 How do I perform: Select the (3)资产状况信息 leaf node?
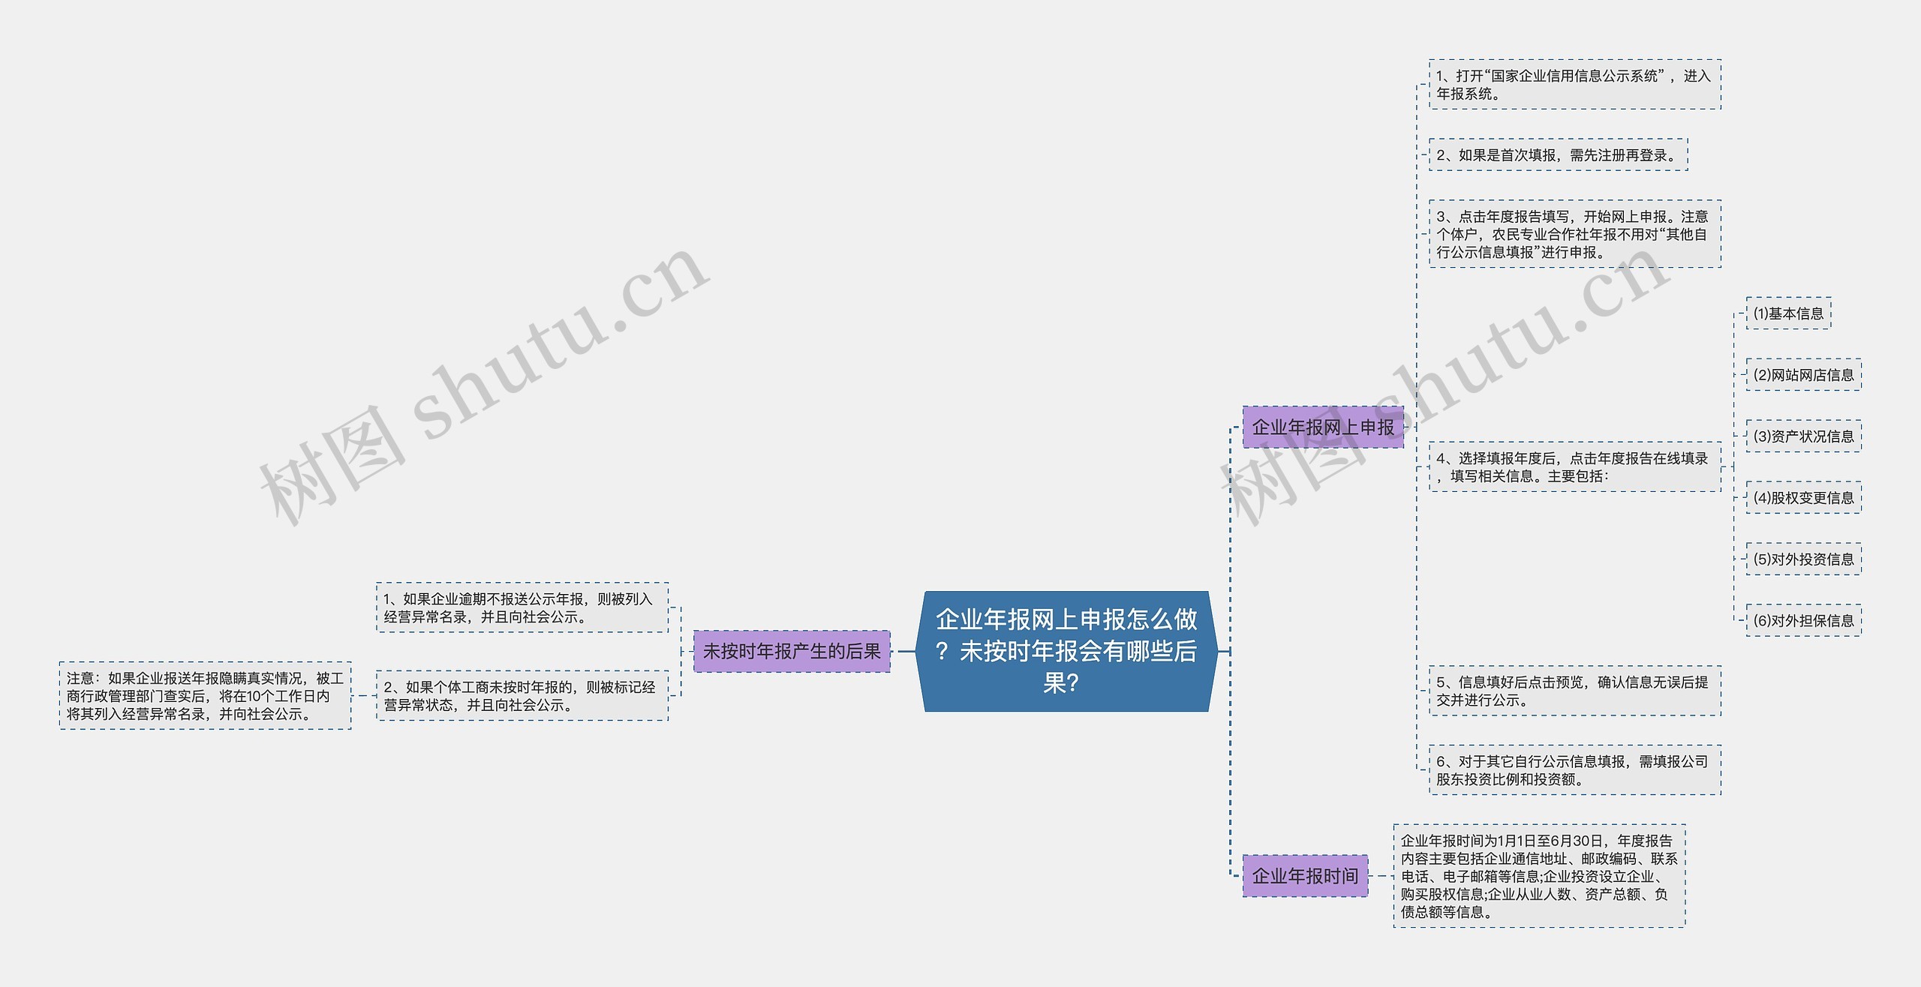point(1803,436)
